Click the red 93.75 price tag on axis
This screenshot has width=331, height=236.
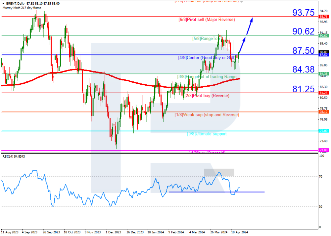tap(323, 17)
